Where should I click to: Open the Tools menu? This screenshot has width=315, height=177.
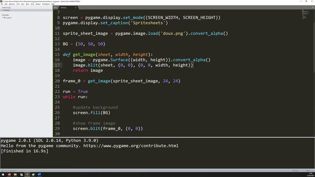(32, 4)
